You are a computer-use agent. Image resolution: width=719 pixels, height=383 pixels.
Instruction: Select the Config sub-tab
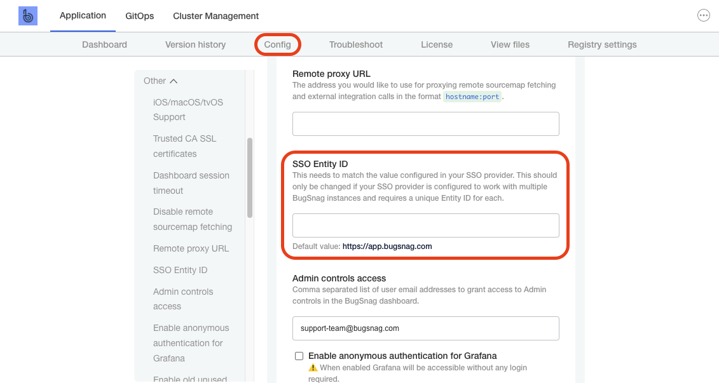277,44
